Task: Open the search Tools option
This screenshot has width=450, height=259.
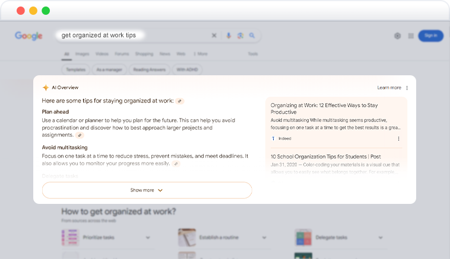Action: pyautogui.click(x=253, y=54)
